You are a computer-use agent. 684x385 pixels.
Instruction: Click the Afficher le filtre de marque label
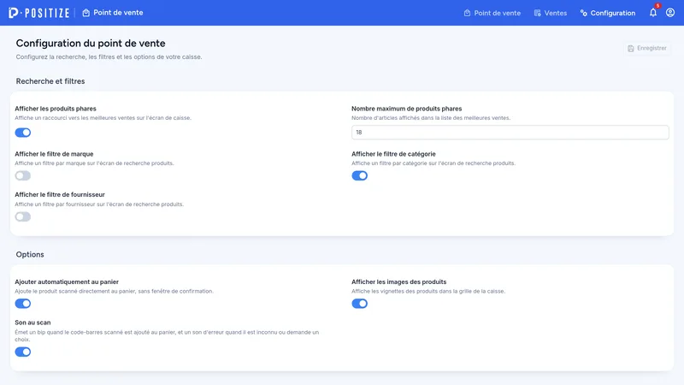(54, 154)
